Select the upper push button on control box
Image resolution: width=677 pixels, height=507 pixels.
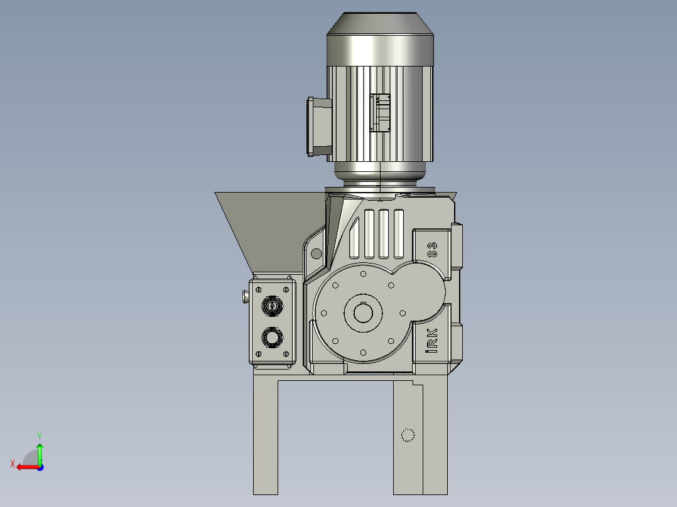coord(273,306)
